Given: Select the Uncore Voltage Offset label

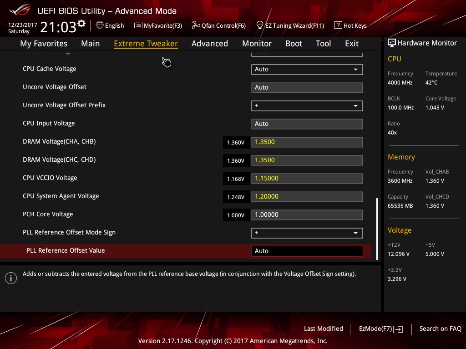Looking at the screenshot, I should (x=55, y=87).
